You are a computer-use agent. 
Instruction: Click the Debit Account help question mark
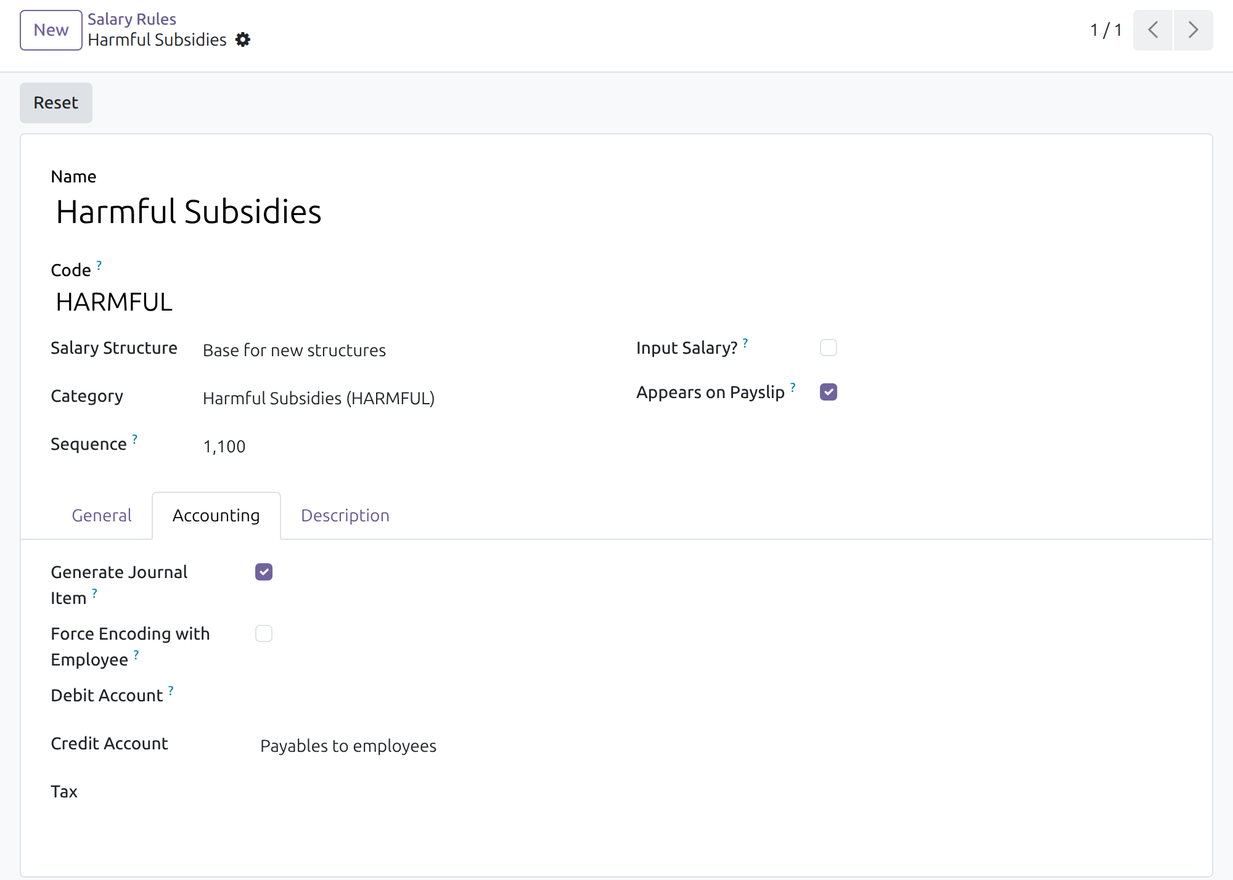pos(171,690)
